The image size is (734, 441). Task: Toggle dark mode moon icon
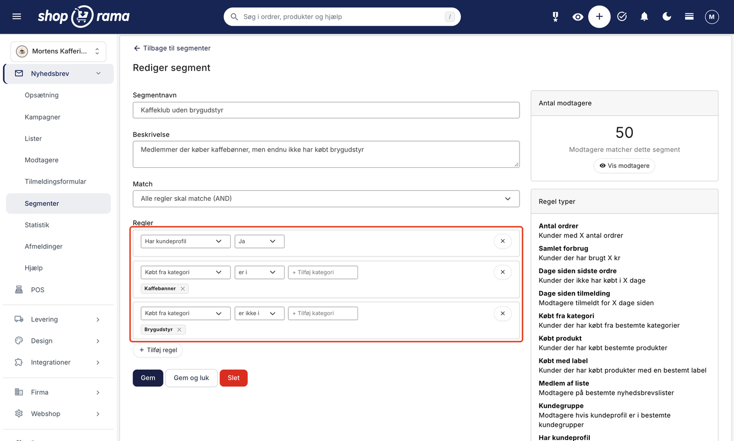pos(667,17)
